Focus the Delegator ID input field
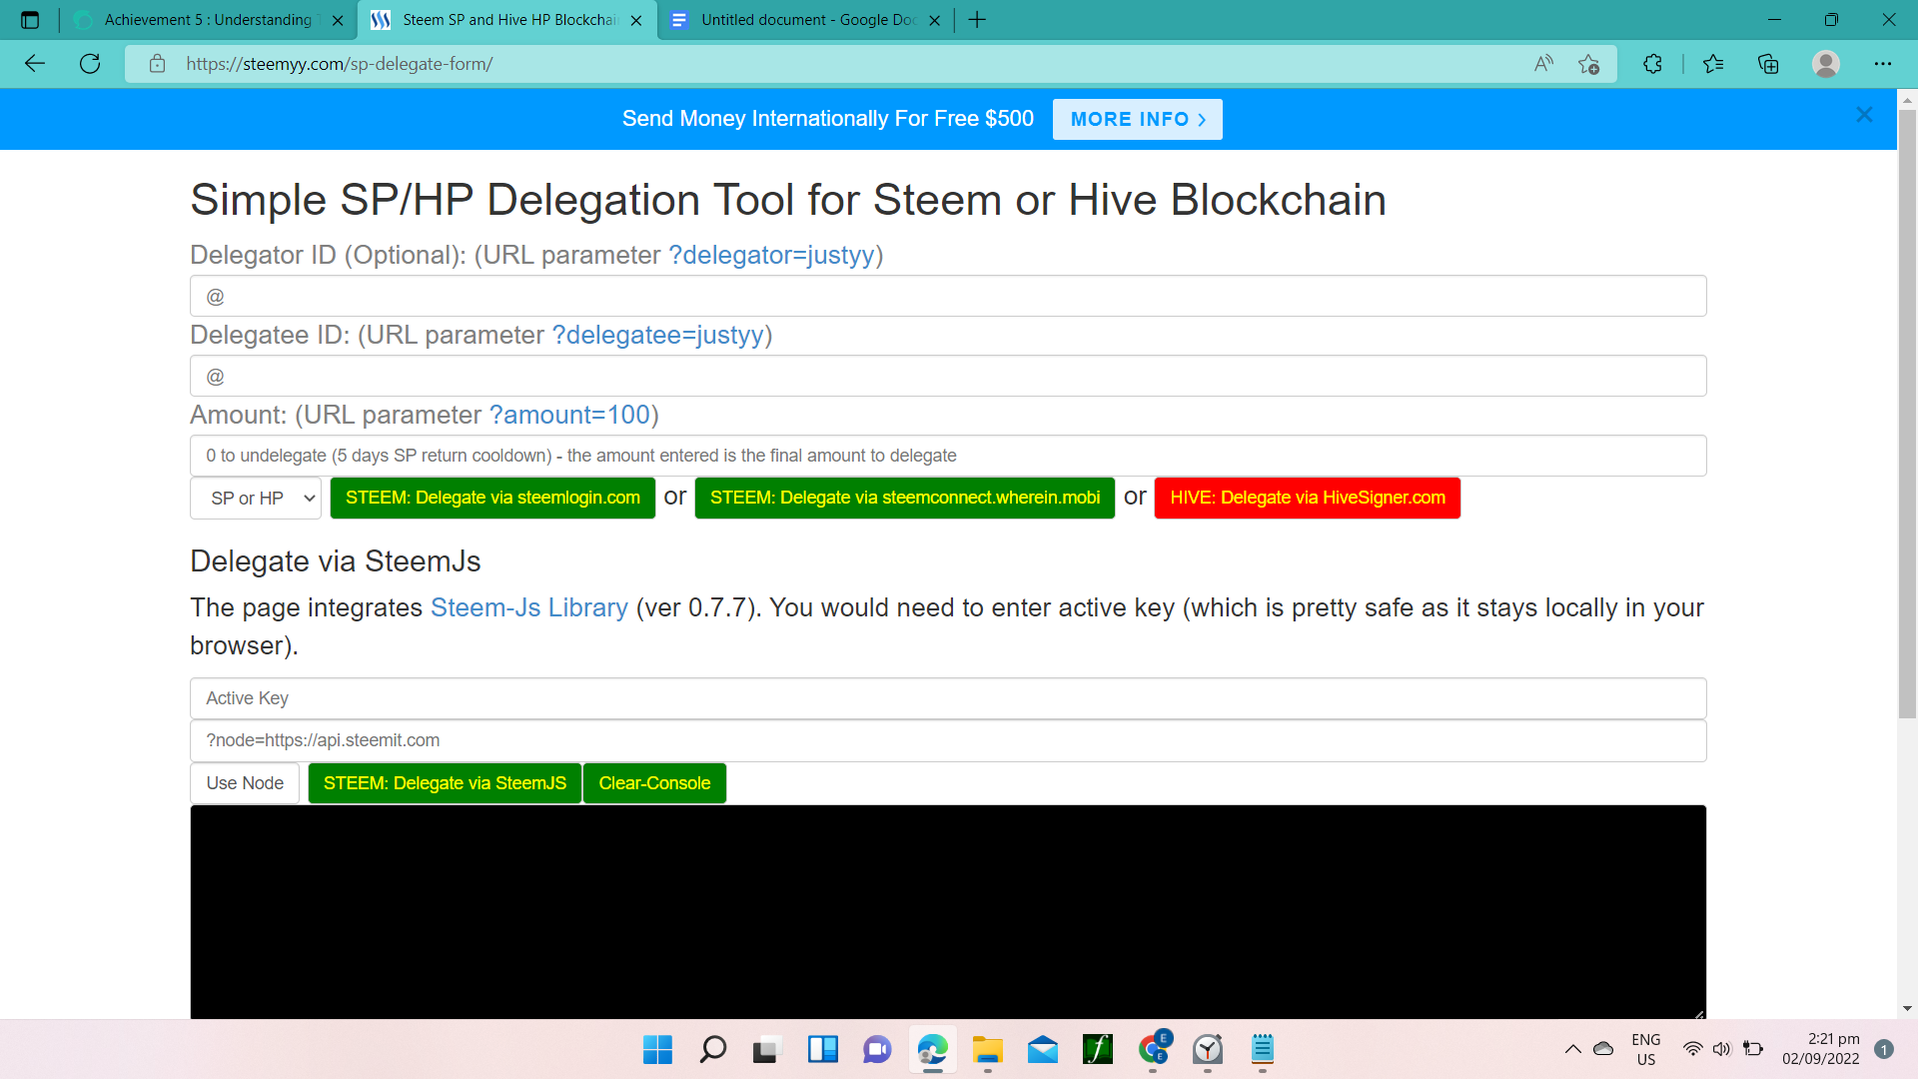This screenshot has height=1079, width=1918. coord(948,296)
